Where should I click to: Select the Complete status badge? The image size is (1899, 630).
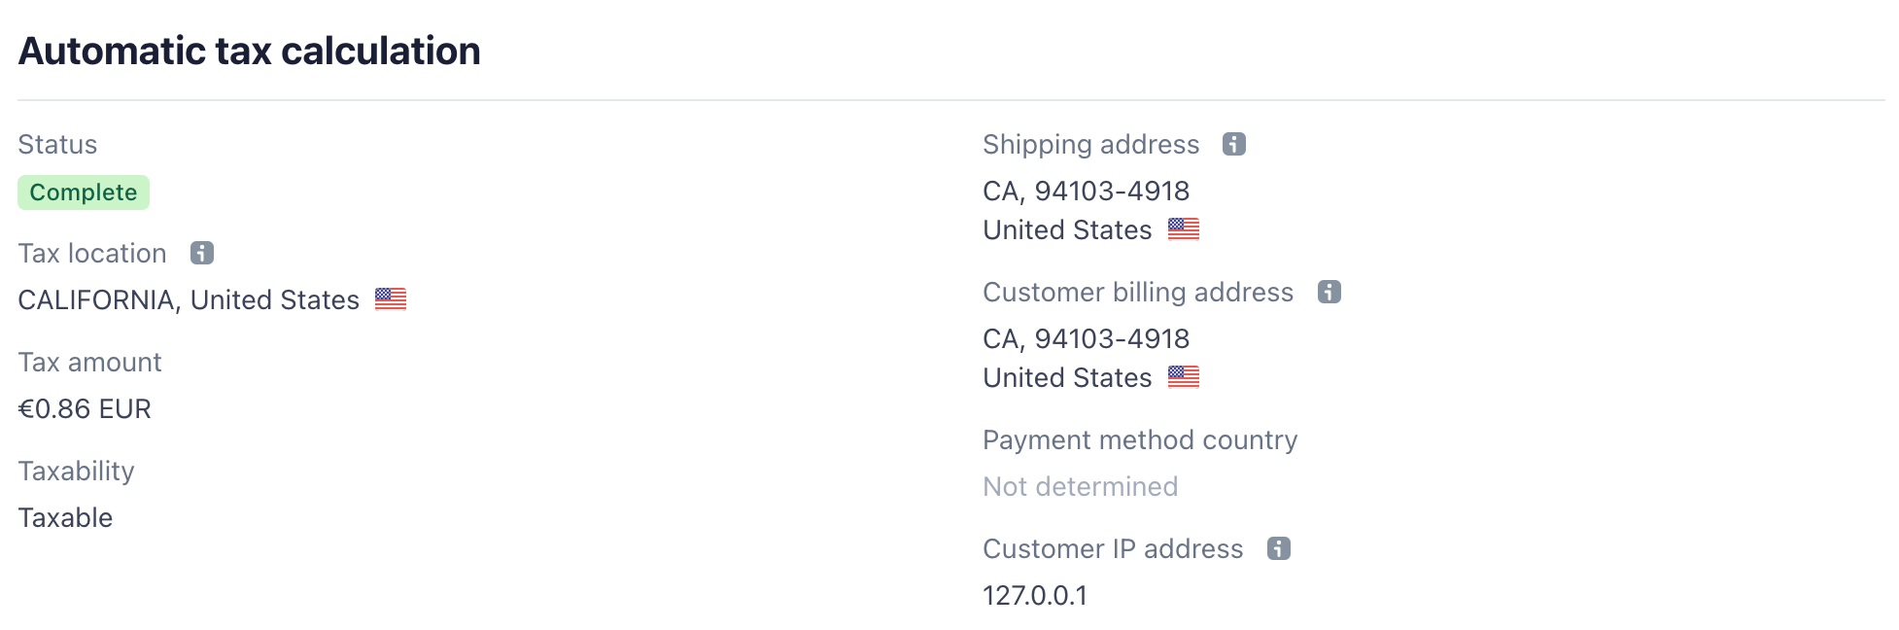[x=83, y=192]
